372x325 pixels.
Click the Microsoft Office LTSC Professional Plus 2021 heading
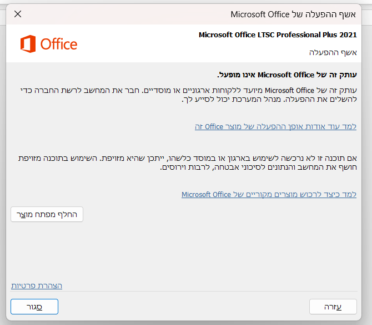point(278,35)
